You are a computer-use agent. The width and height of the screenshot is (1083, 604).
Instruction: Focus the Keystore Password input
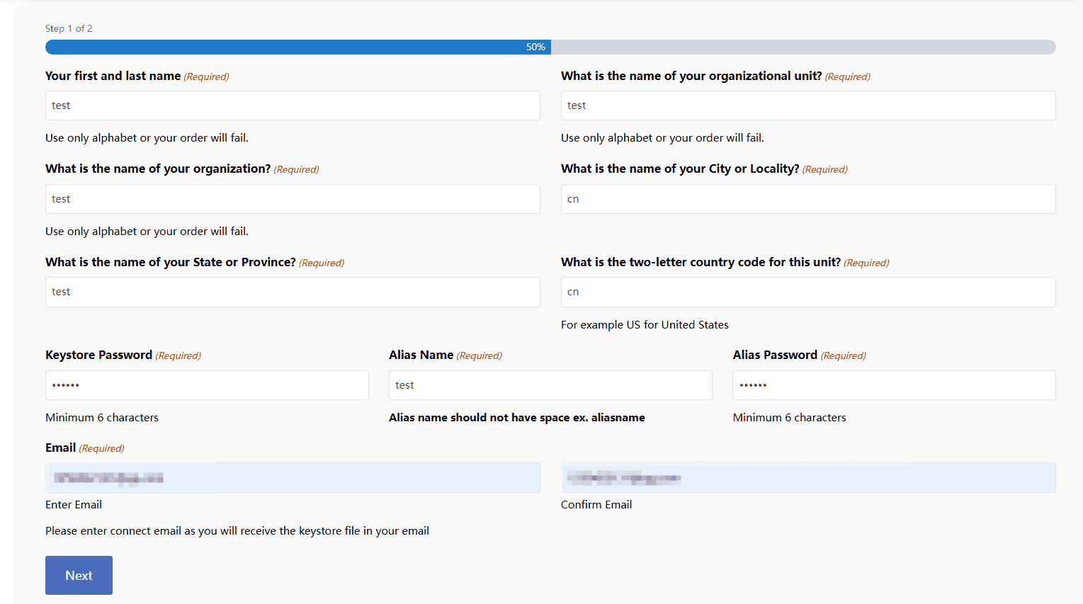[x=207, y=385]
